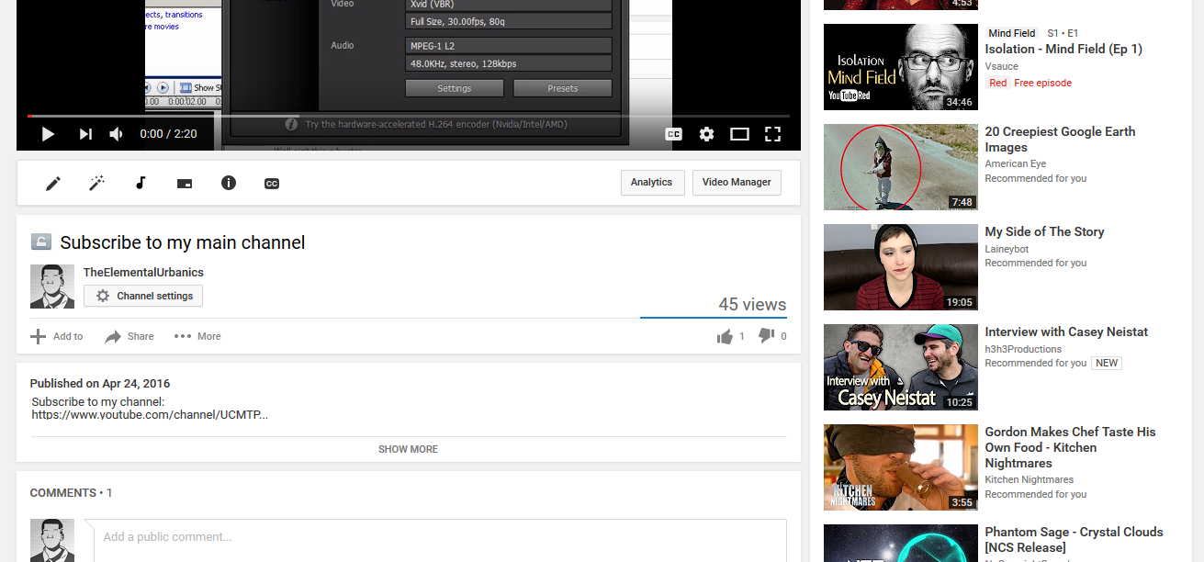Image resolution: width=1204 pixels, height=562 pixels.
Task: Enter full screen mode
Action: [x=773, y=134]
